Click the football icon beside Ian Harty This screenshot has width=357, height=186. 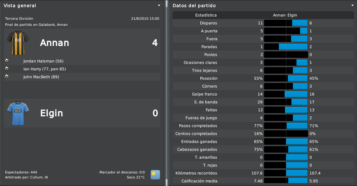[x=7, y=68]
